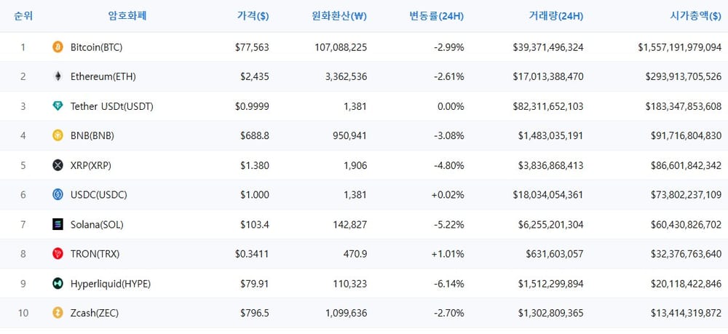Select BNB price $688.8
This screenshot has width=728, height=334.
click(254, 135)
